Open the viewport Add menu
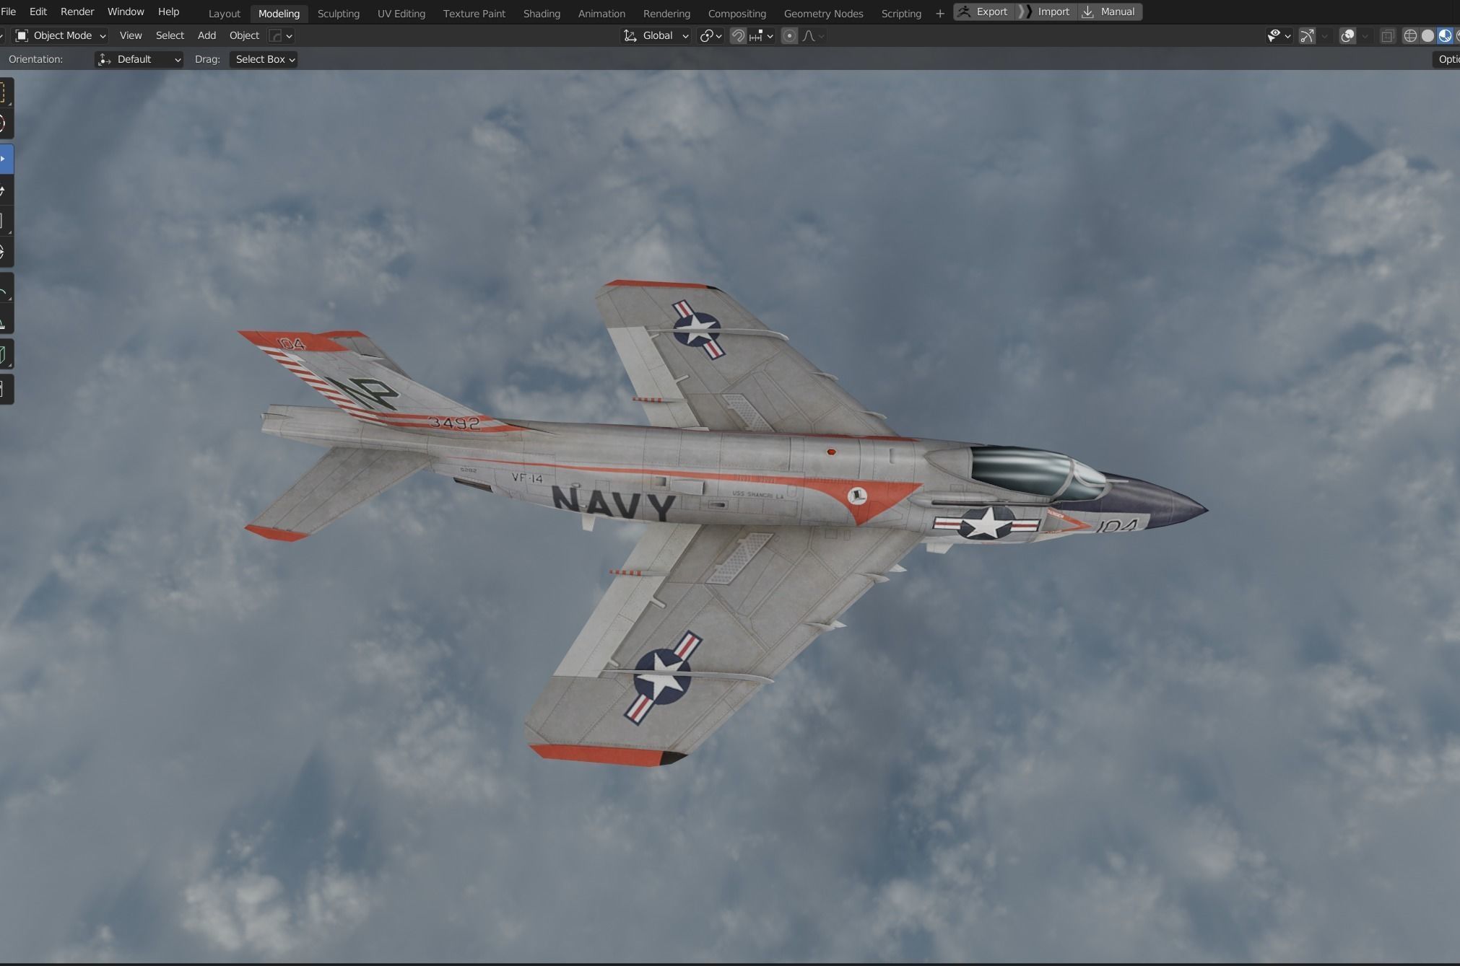The width and height of the screenshot is (1460, 966). coord(207,35)
